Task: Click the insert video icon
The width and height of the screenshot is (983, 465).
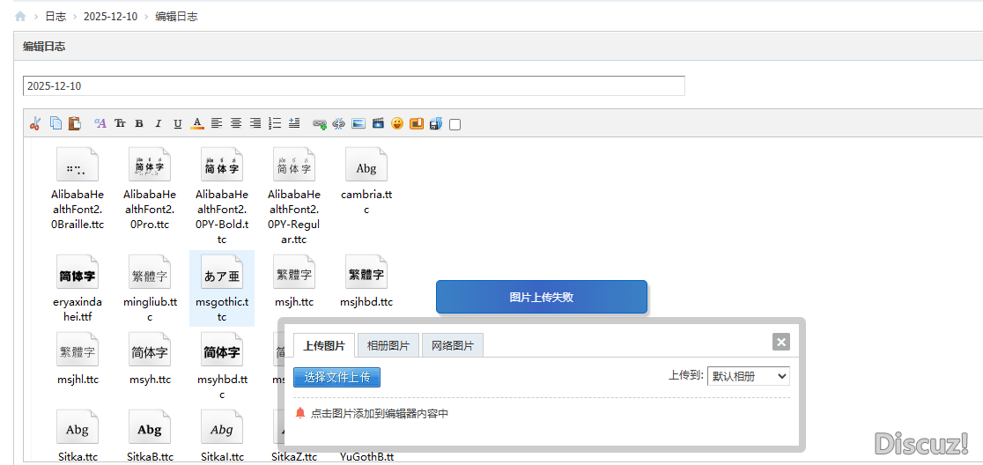Action: [378, 123]
